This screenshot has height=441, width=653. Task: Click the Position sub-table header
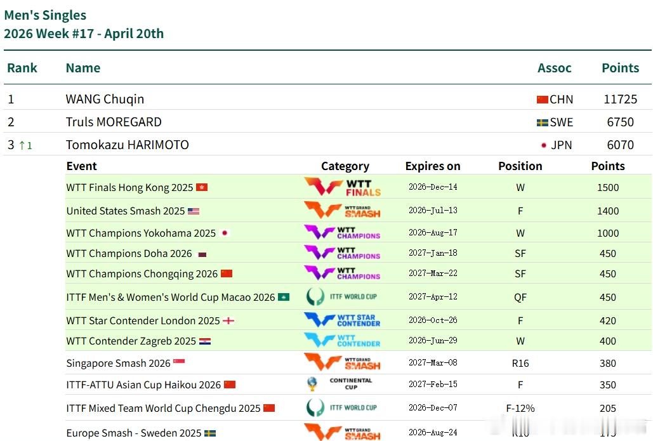(x=520, y=166)
